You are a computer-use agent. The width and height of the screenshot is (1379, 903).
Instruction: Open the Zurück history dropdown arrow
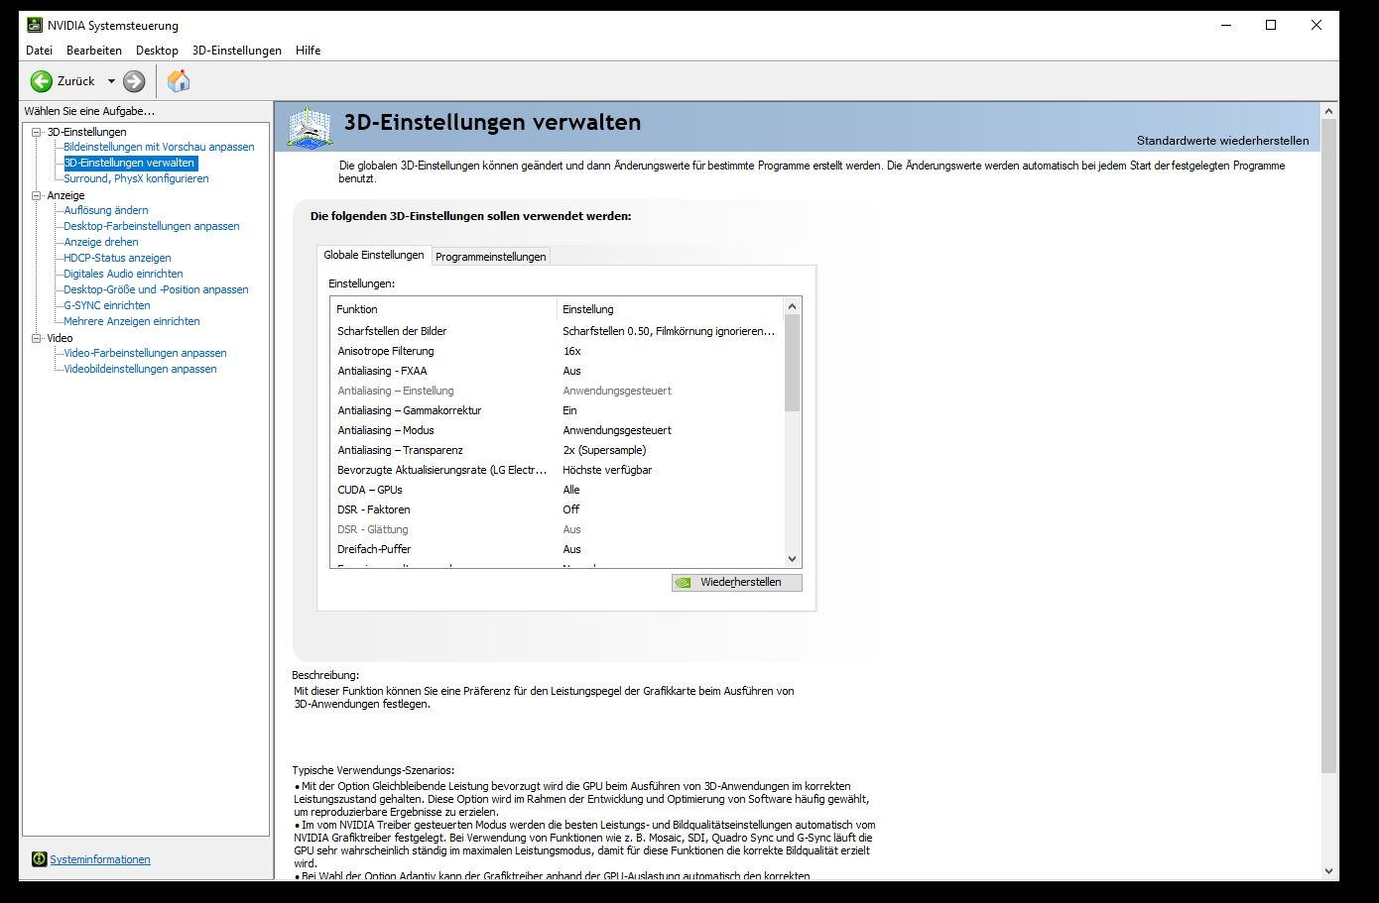[x=111, y=81]
